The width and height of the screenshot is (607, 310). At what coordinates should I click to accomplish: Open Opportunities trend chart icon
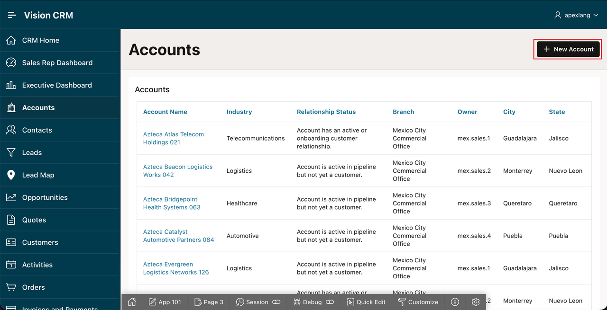[11, 197]
